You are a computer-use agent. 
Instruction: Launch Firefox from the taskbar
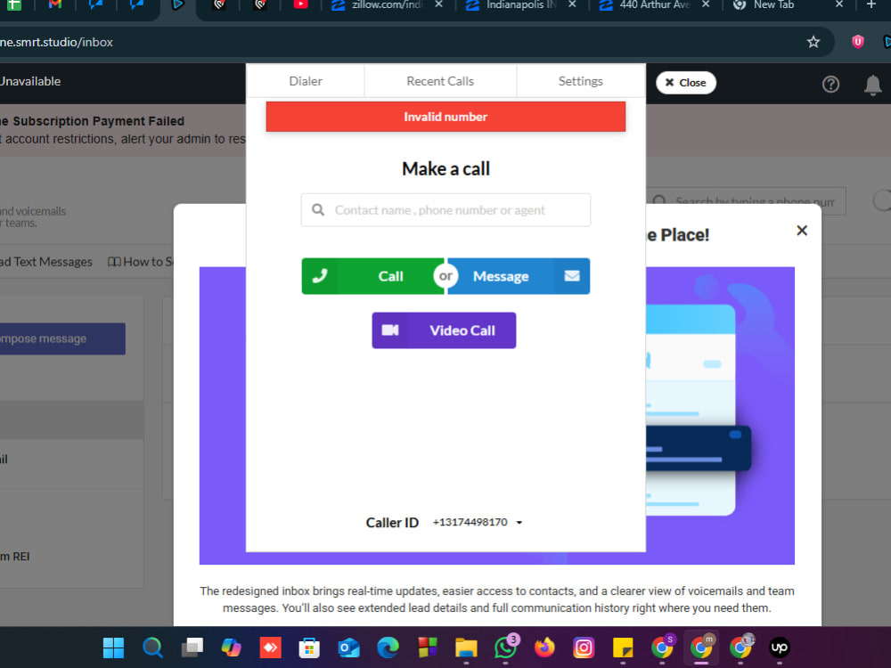coord(544,648)
